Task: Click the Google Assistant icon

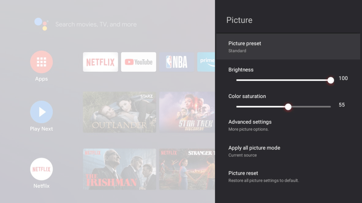Action: coord(41,23)
